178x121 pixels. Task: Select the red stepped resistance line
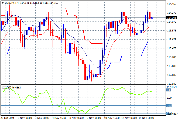click(x=81, y=28)
